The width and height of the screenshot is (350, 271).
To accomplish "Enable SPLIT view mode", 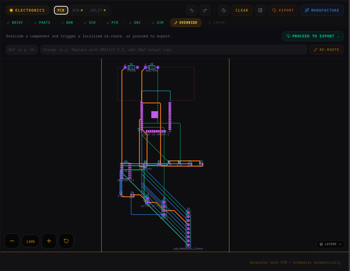I will click(x=96, y=10).
